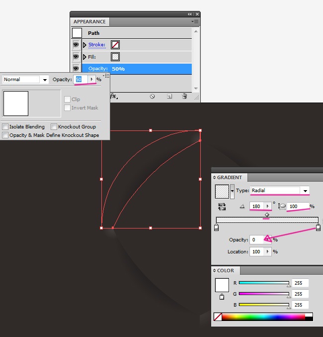Expand the Stroke attribute disclosure triangle

pos(84,45)
